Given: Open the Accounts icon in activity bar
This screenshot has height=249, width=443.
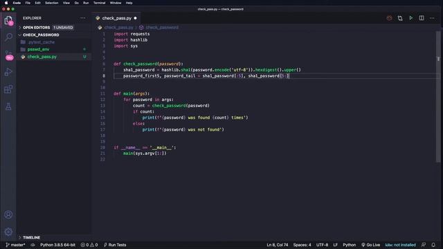Looking at the screenshot, I should click(x=8, y=214).
